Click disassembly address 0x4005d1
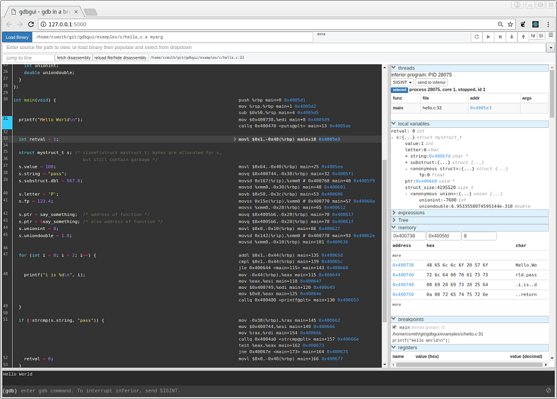This screenshot has height=399, width=557. click(x=294, y=100)
